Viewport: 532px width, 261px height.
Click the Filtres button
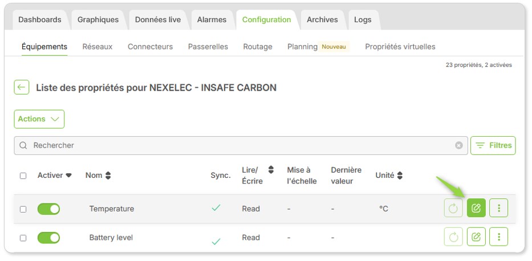493,145
